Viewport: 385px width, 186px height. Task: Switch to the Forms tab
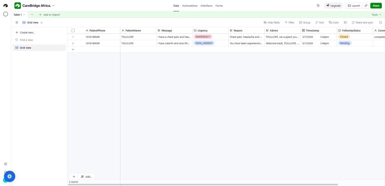click(x=219, y=6)
